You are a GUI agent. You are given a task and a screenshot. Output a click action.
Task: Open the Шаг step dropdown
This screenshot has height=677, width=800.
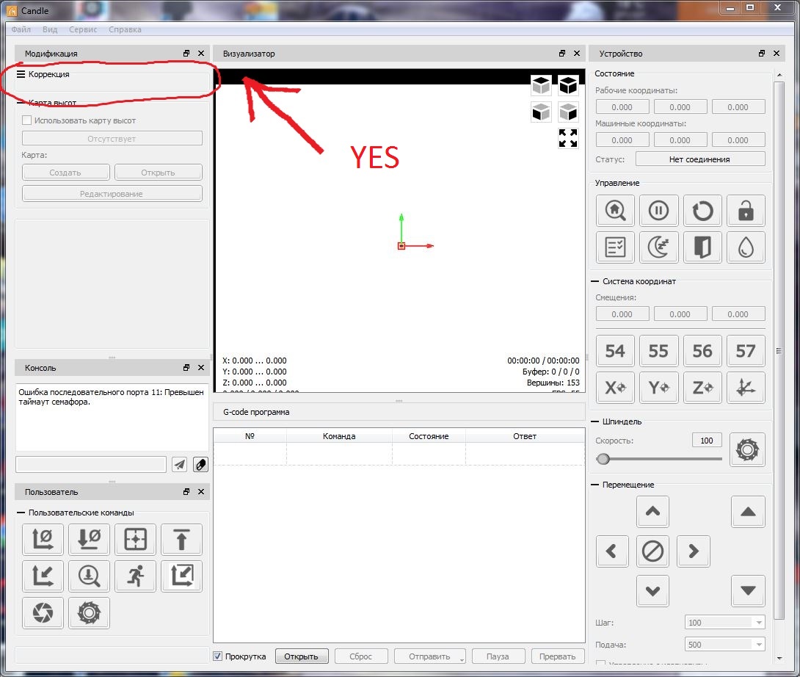click(x=724, y=623)
